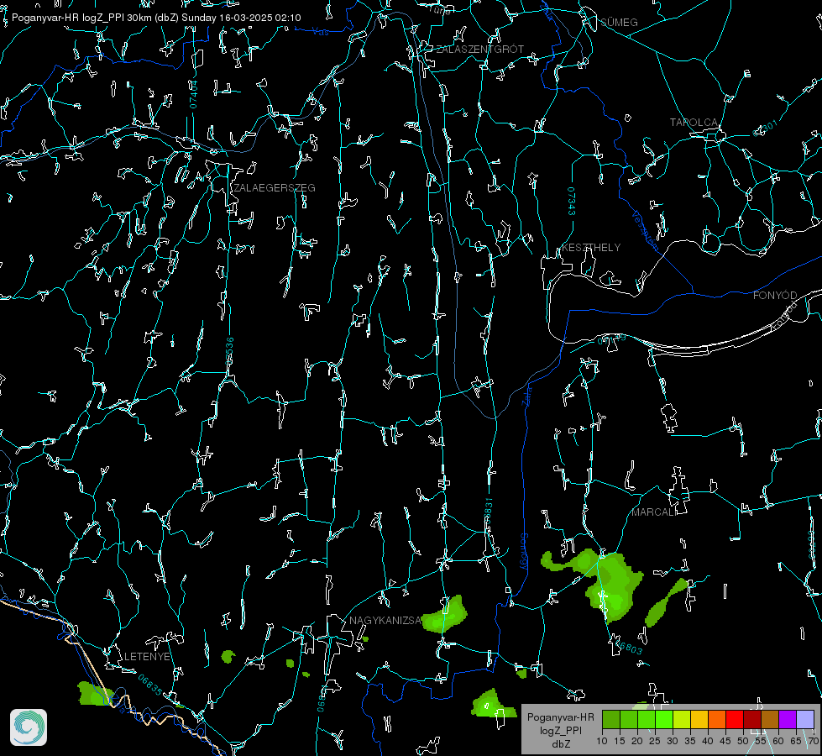Screen dimensions: 822x756
Task: Click the logZ_PPI text in the legend
Action: click(560, 730)
